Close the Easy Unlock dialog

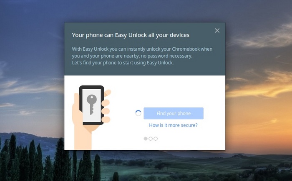pos(217,31)
